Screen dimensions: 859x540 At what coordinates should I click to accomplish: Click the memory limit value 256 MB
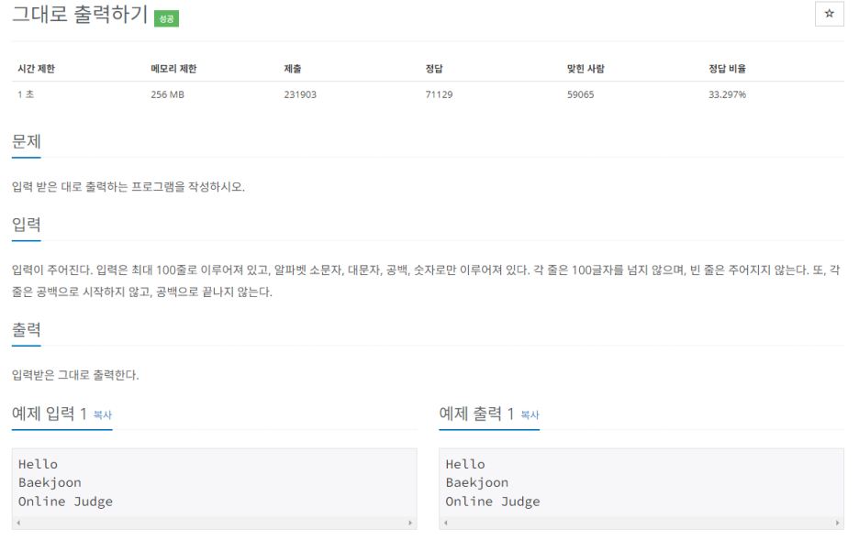point(168,94)
